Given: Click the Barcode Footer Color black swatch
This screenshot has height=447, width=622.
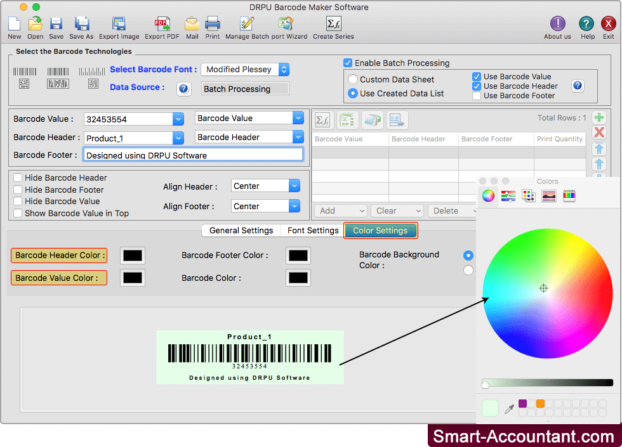Looking at the screenshot, I should coord(298,256).
